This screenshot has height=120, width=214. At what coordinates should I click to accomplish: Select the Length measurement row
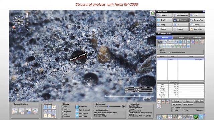pyautogui.click(x=181, y=59)
